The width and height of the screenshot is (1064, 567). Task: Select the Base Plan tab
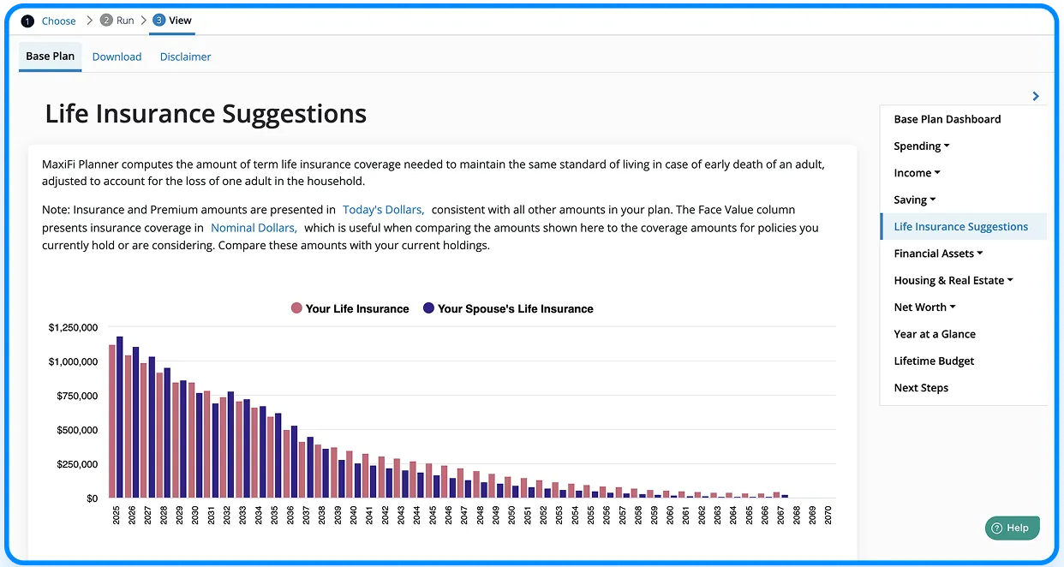50,57
